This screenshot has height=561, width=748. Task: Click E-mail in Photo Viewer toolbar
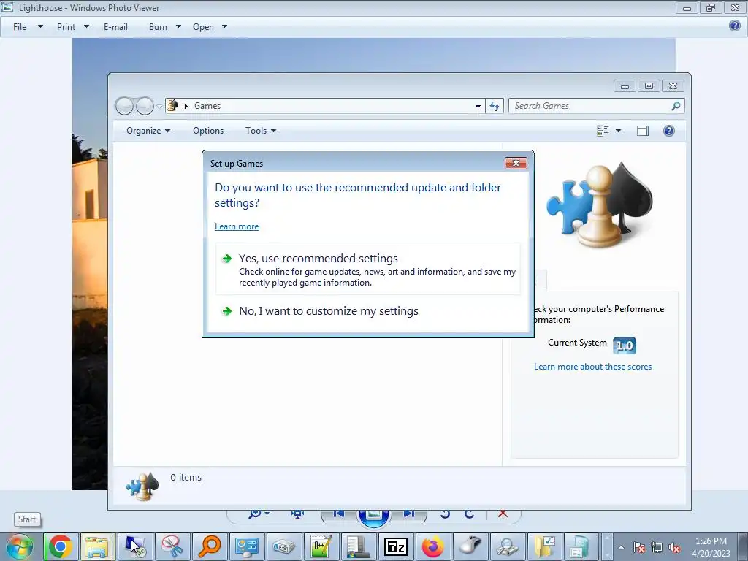[x=115, y=27]
